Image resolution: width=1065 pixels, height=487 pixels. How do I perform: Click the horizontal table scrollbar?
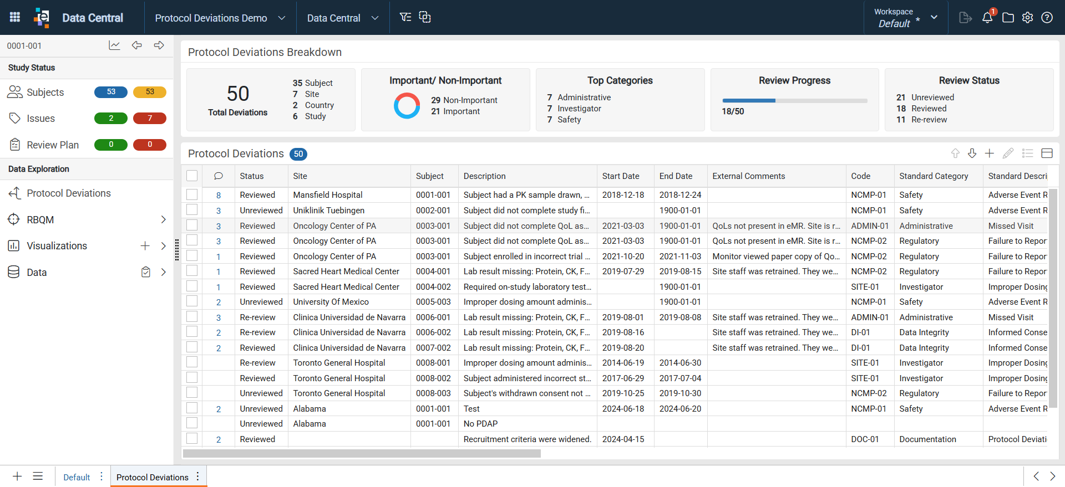click(x=362, y=453)
